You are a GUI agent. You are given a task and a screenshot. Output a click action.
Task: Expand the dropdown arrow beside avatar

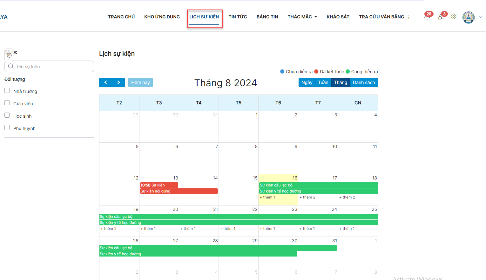[480, 17]
